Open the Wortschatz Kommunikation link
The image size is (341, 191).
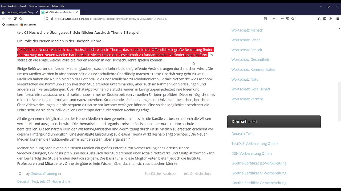click(x=254, y=70)
